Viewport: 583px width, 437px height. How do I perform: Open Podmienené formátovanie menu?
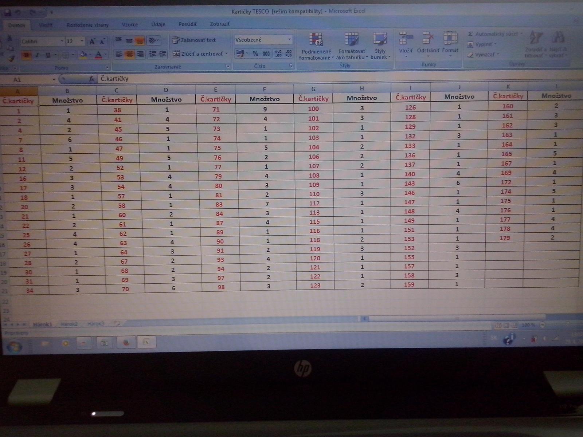[x=316, y=46]
